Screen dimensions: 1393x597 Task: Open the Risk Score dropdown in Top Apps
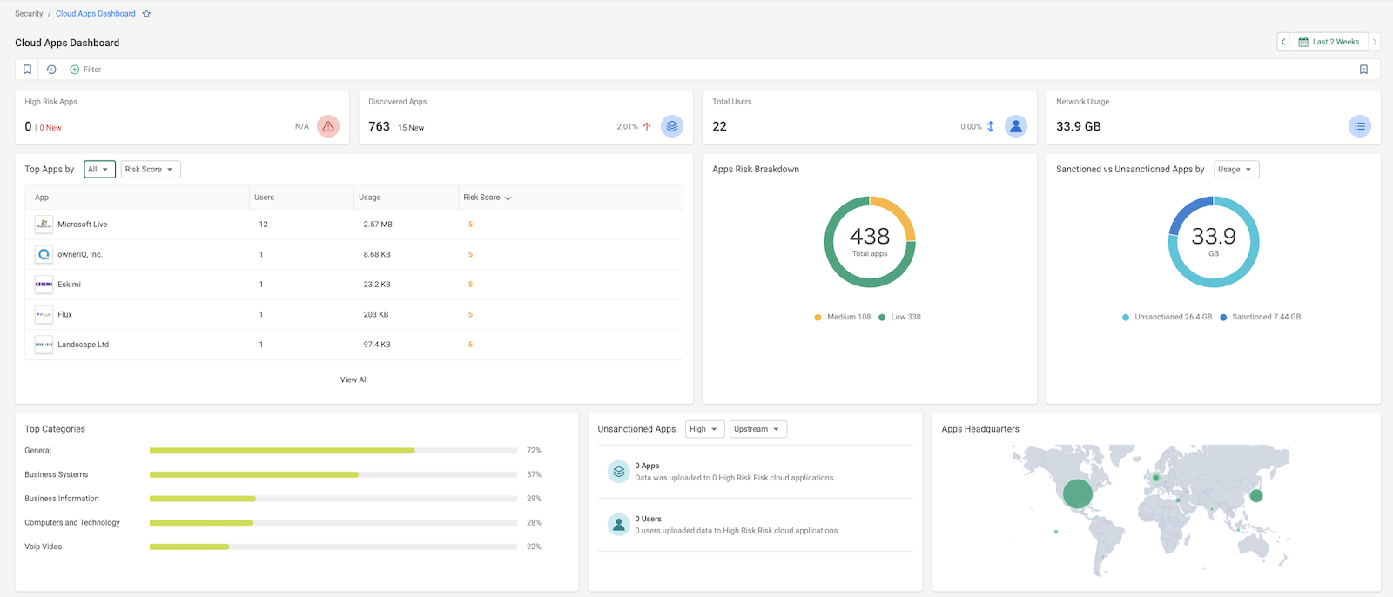[151, 170]
